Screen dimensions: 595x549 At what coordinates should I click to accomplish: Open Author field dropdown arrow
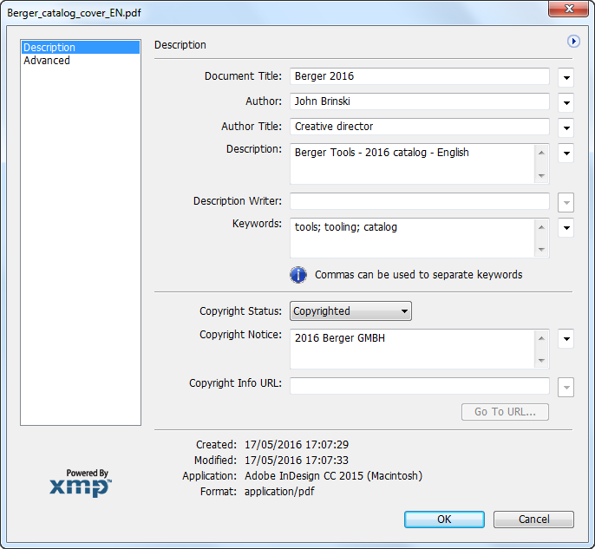[566, 102]
